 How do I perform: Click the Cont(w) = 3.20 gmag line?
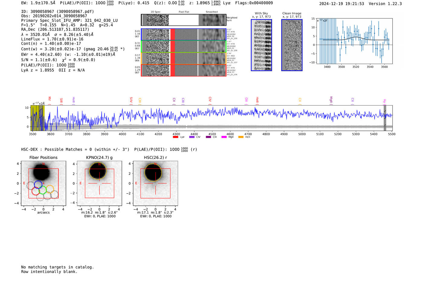tap(73, 49)
